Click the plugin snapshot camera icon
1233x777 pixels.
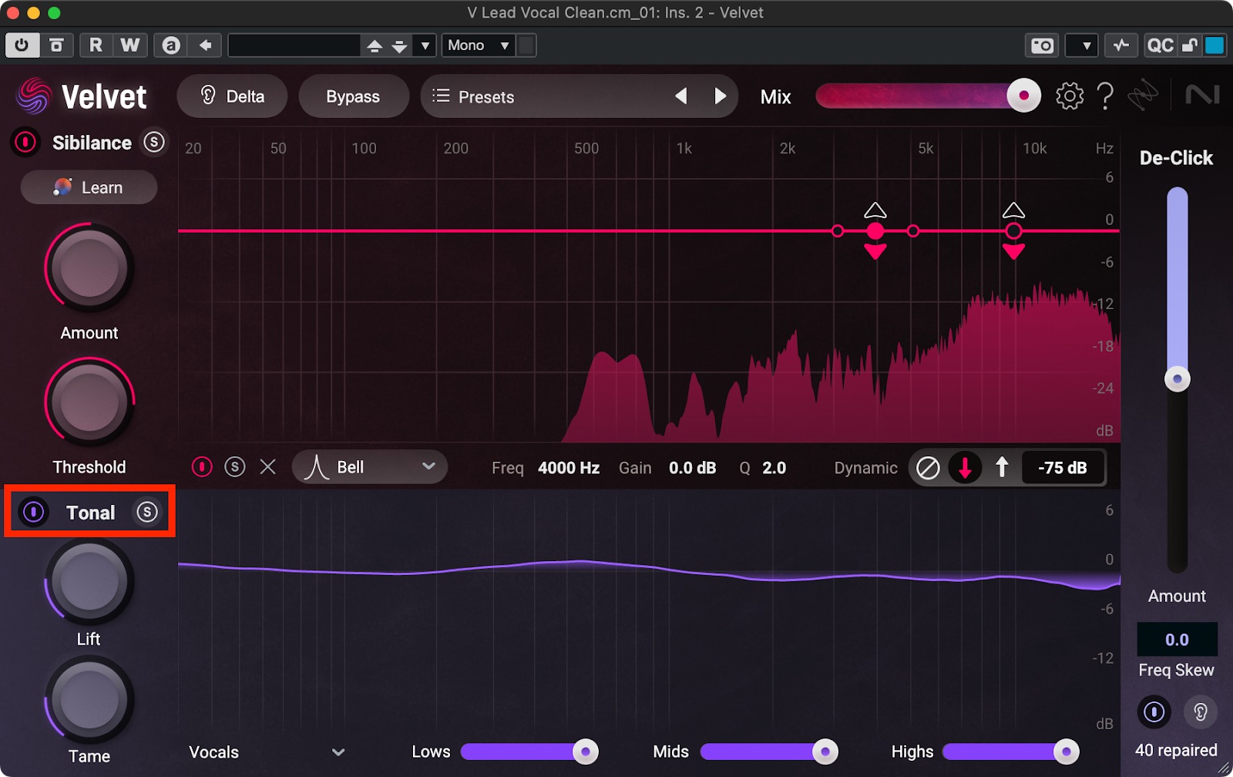pos(1042,45)
